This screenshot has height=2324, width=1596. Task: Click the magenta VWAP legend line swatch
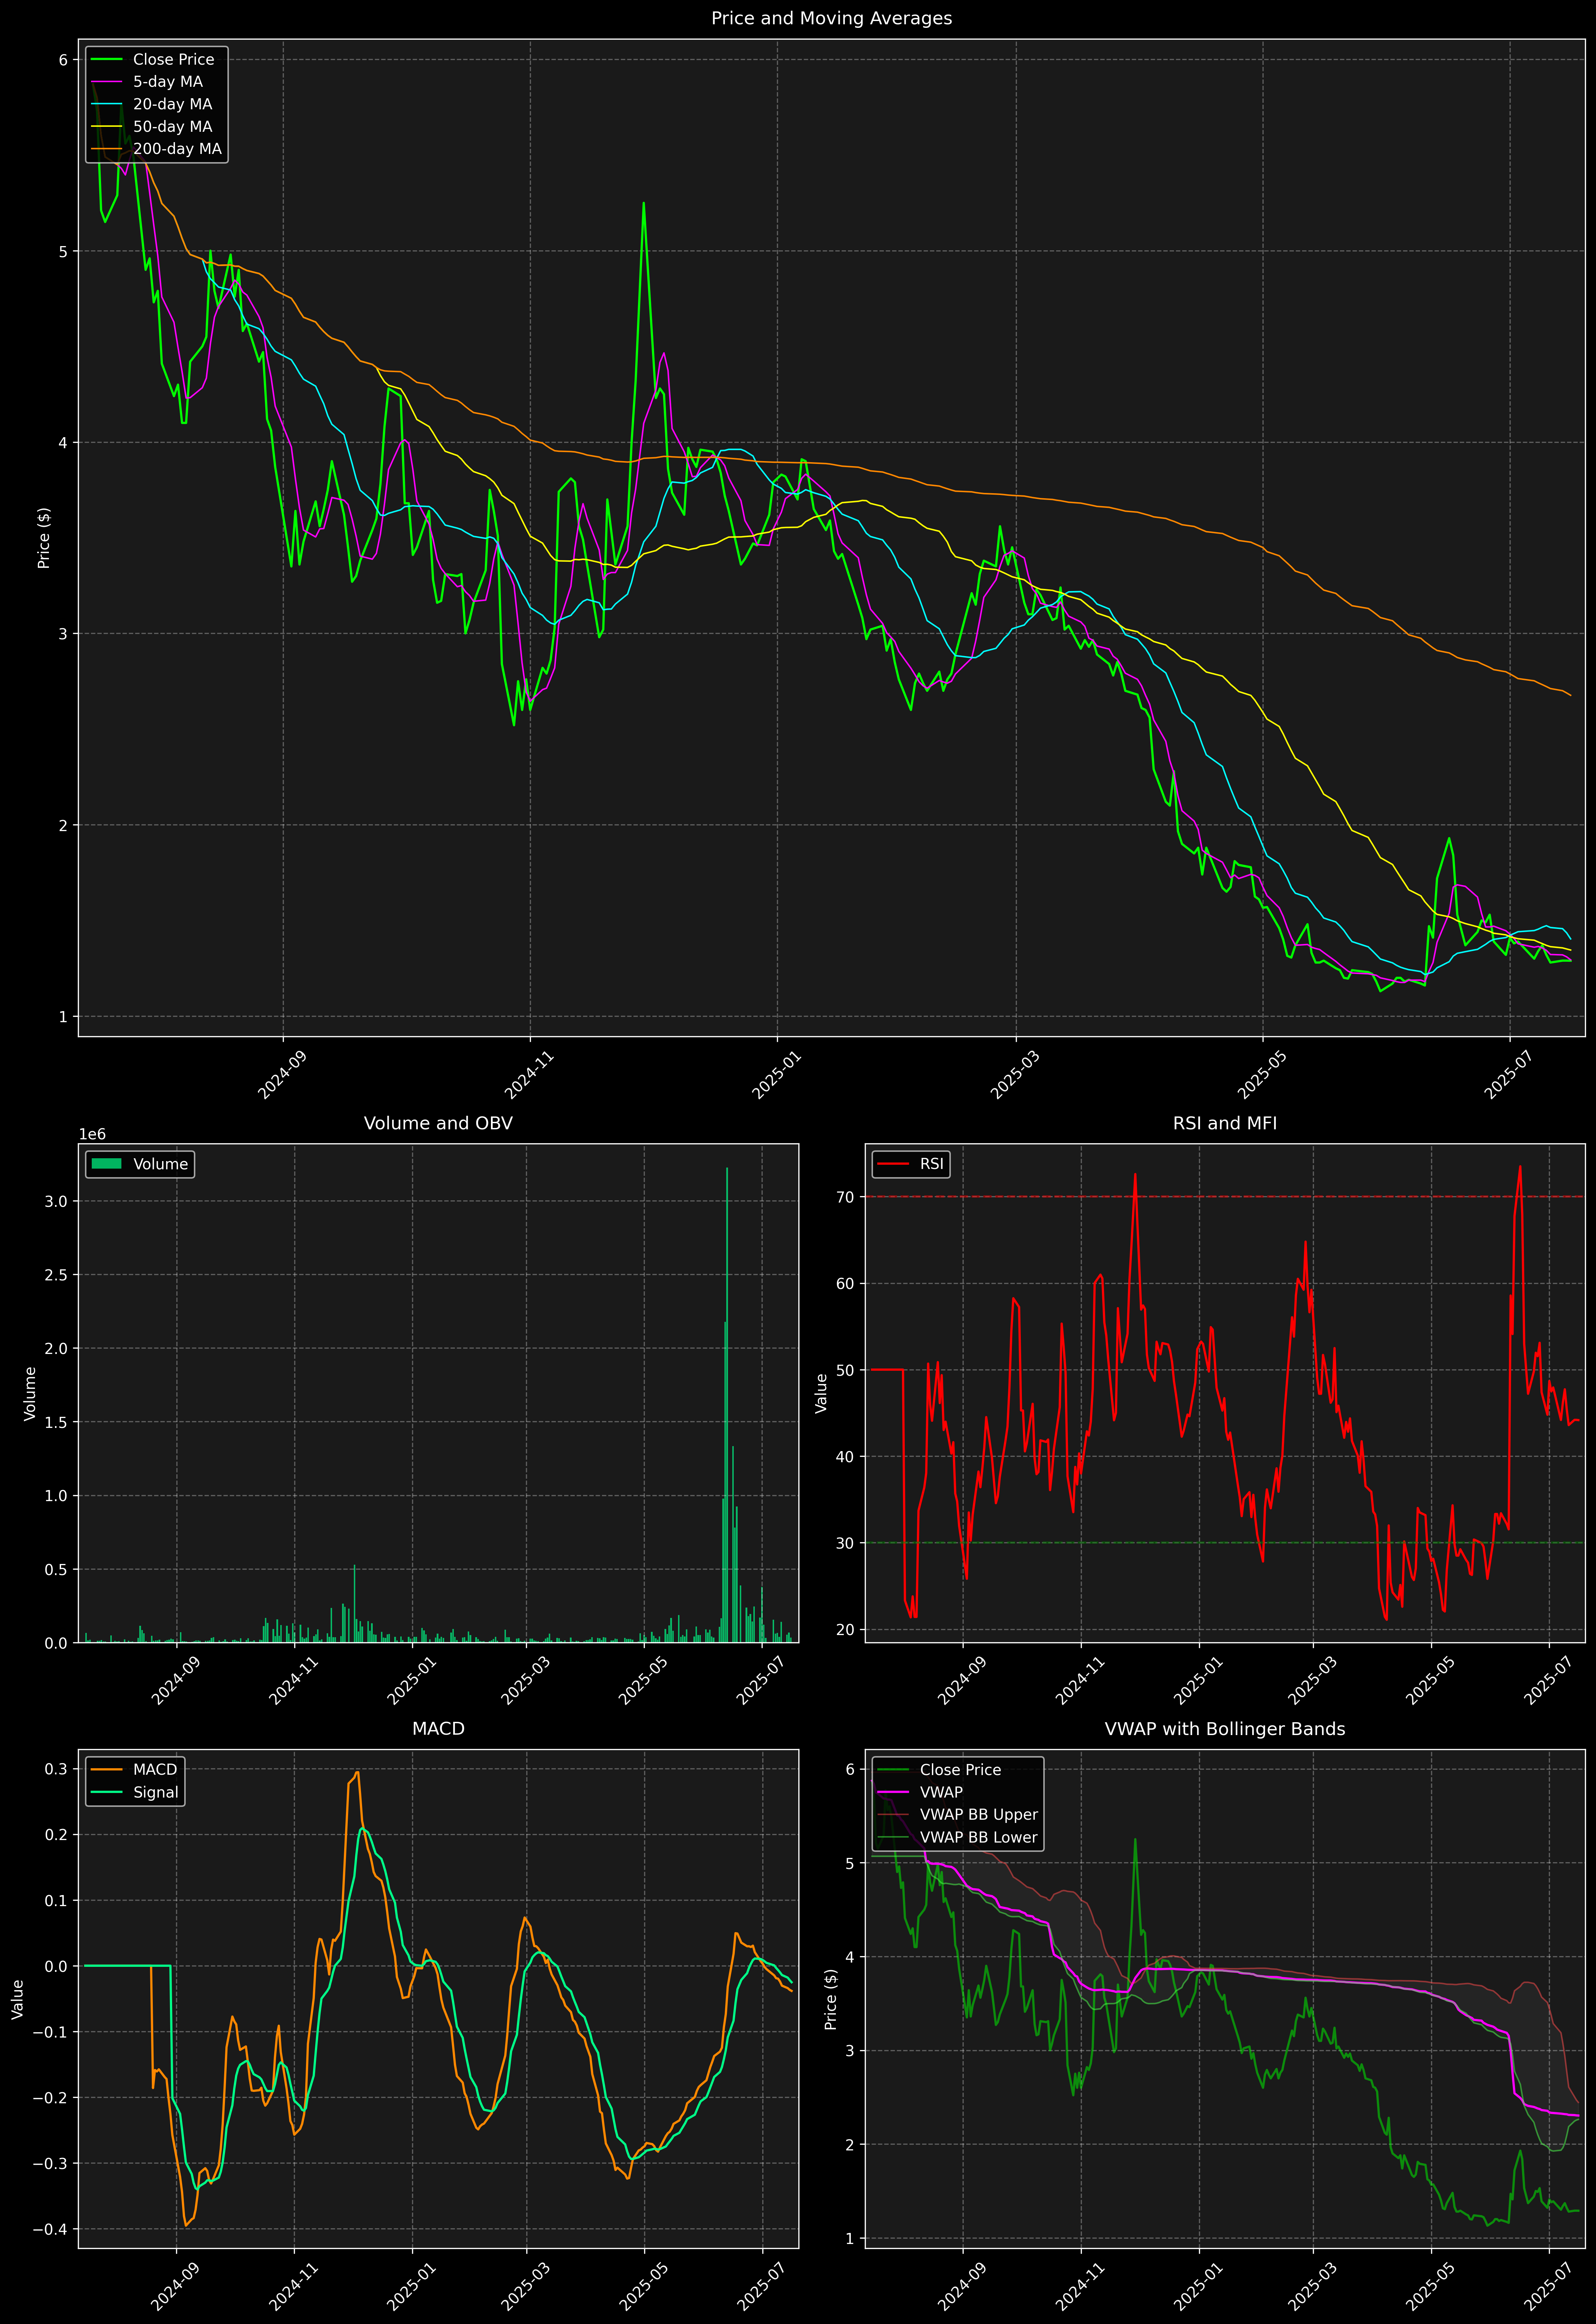tap(893, 1792)
